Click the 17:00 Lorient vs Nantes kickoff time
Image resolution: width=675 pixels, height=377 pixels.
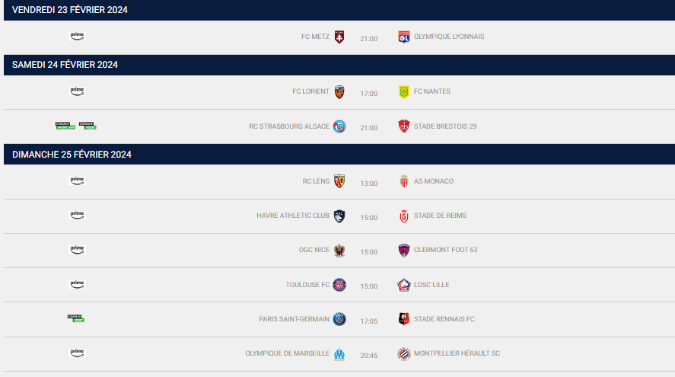(x=369, y=94)
